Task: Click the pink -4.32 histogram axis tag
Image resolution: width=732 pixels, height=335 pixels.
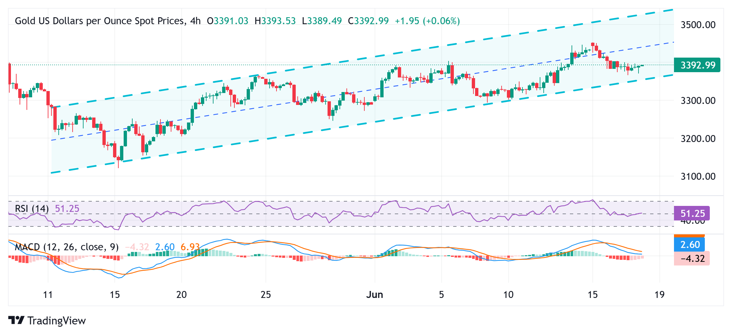Action: pos(692,258)
